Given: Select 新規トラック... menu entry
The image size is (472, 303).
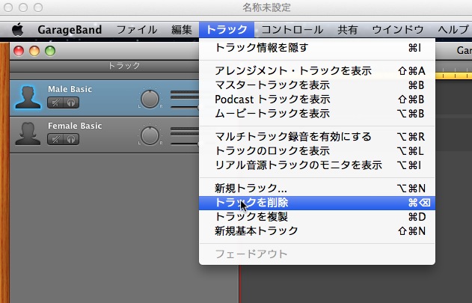Looking at the screenshot, I should 251,188.
